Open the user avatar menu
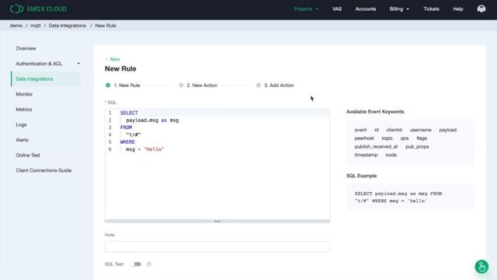The width and height of the screenshot is (497, 280). click(x=481, y=9)
